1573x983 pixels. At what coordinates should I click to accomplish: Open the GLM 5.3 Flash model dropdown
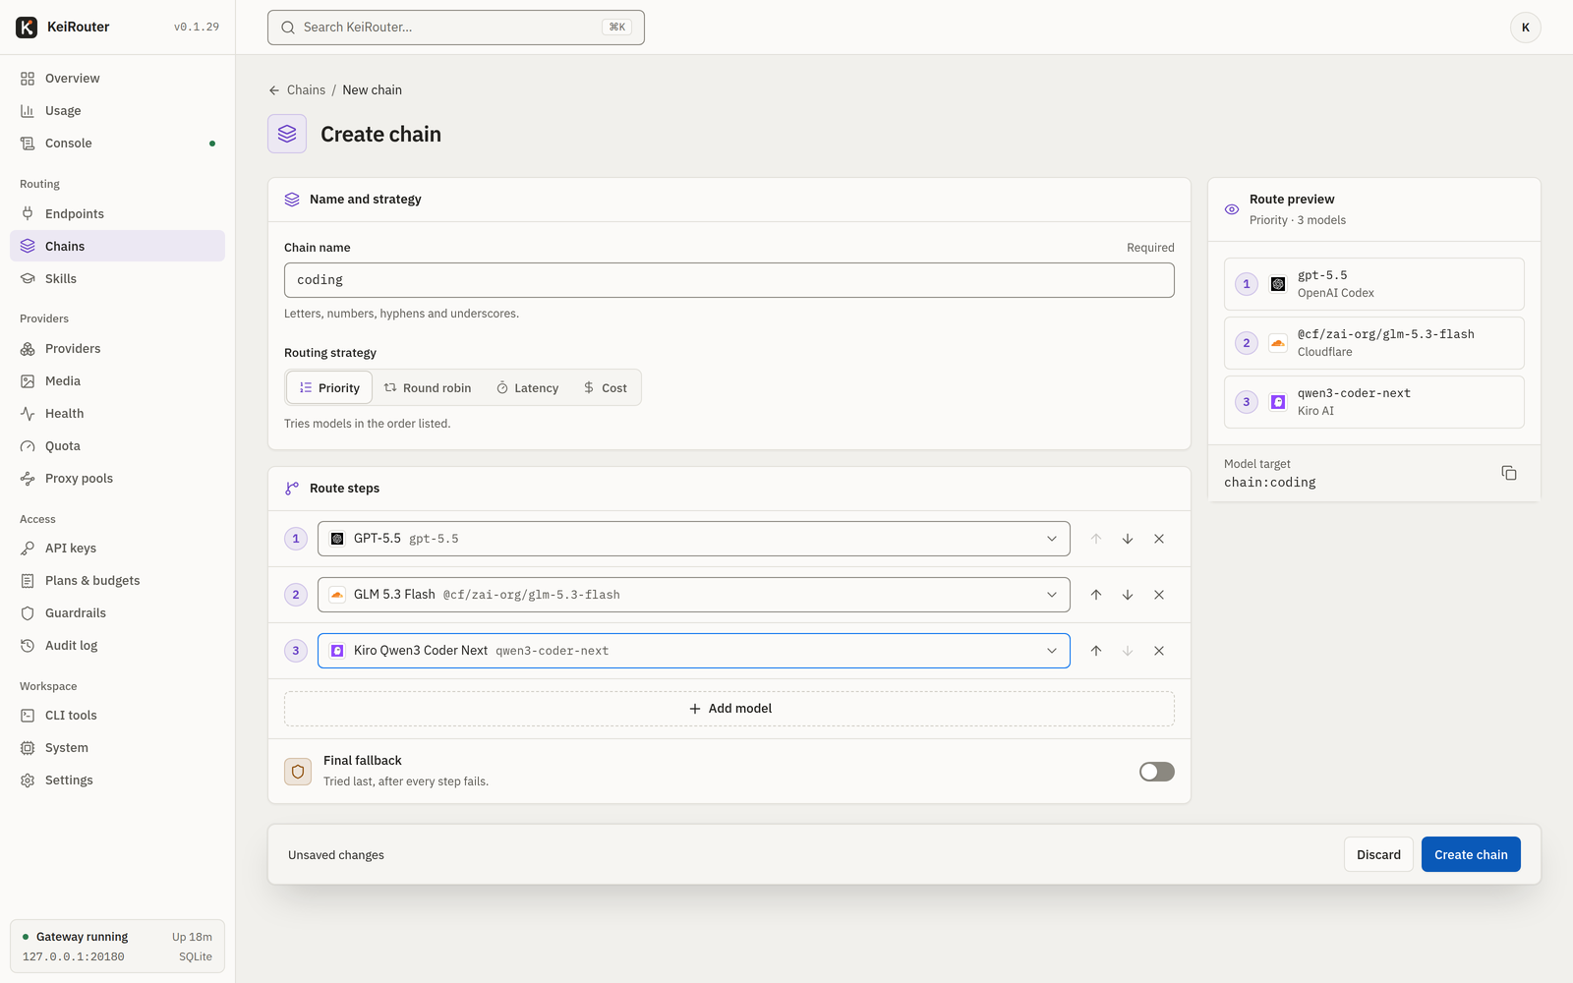693,595
